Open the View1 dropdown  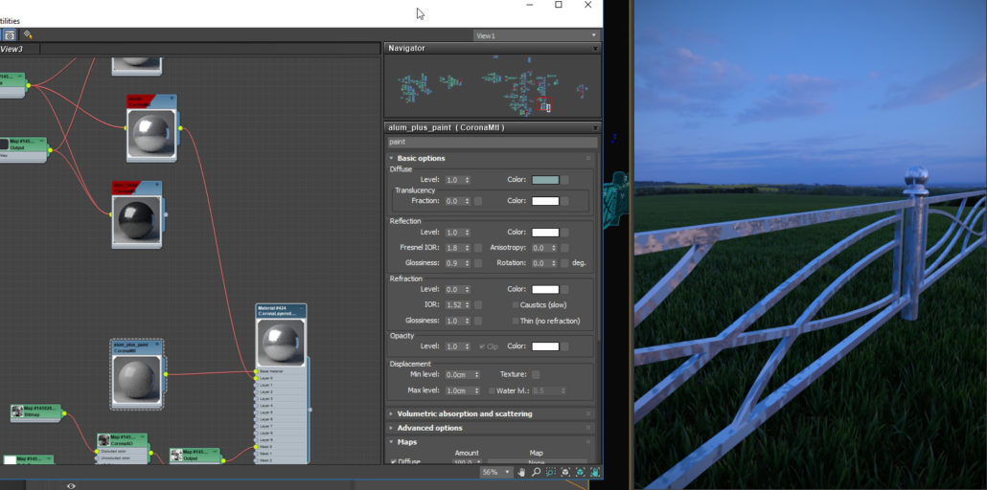point(537,35)
